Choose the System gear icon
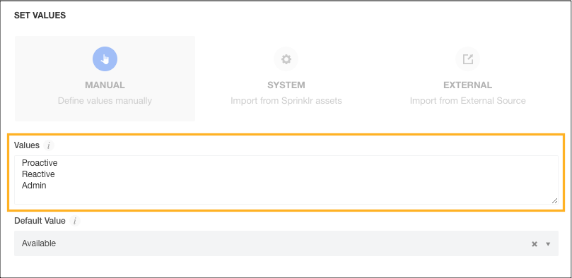Screen dimensions: 572x278 click(x=286, y=59)
